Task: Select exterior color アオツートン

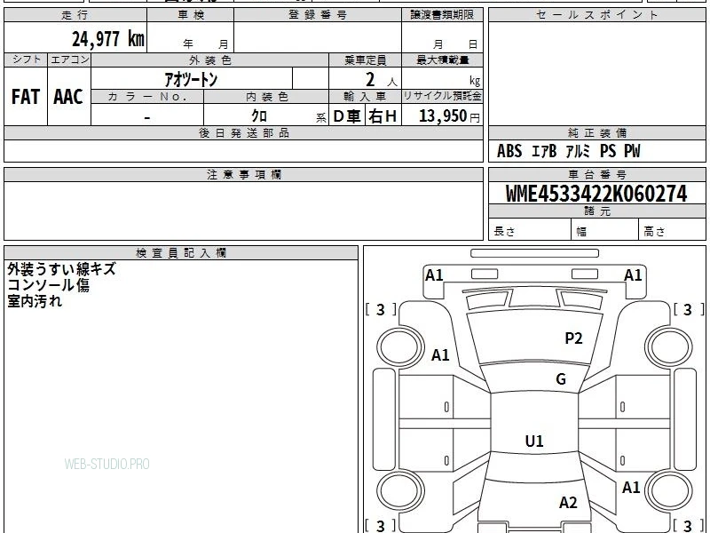Action: tap(191, 79)
